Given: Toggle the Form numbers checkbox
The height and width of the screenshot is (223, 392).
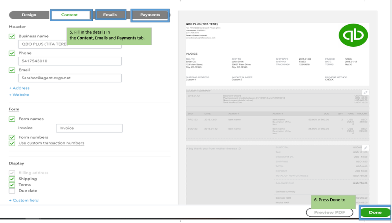Looking at the screenshot, I should 12,137.
